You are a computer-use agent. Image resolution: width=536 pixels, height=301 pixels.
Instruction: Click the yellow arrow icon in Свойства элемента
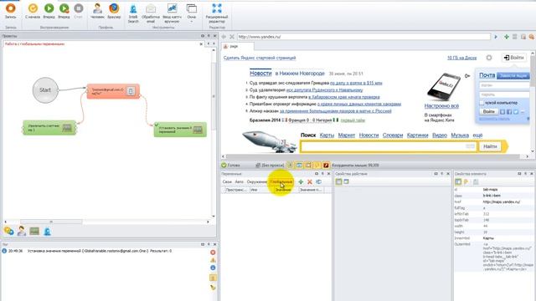(466, 182)
